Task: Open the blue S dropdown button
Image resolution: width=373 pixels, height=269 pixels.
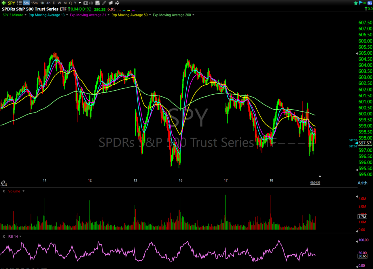Action: 370,3
